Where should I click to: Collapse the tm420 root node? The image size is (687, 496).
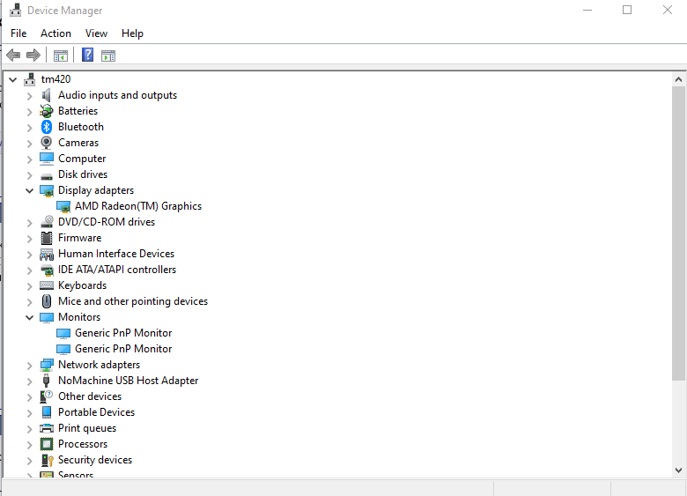point(12,80)
